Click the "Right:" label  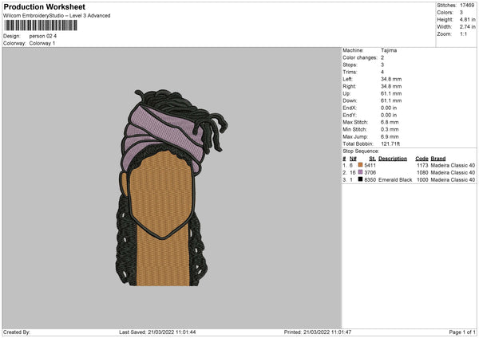pos(349,86)
